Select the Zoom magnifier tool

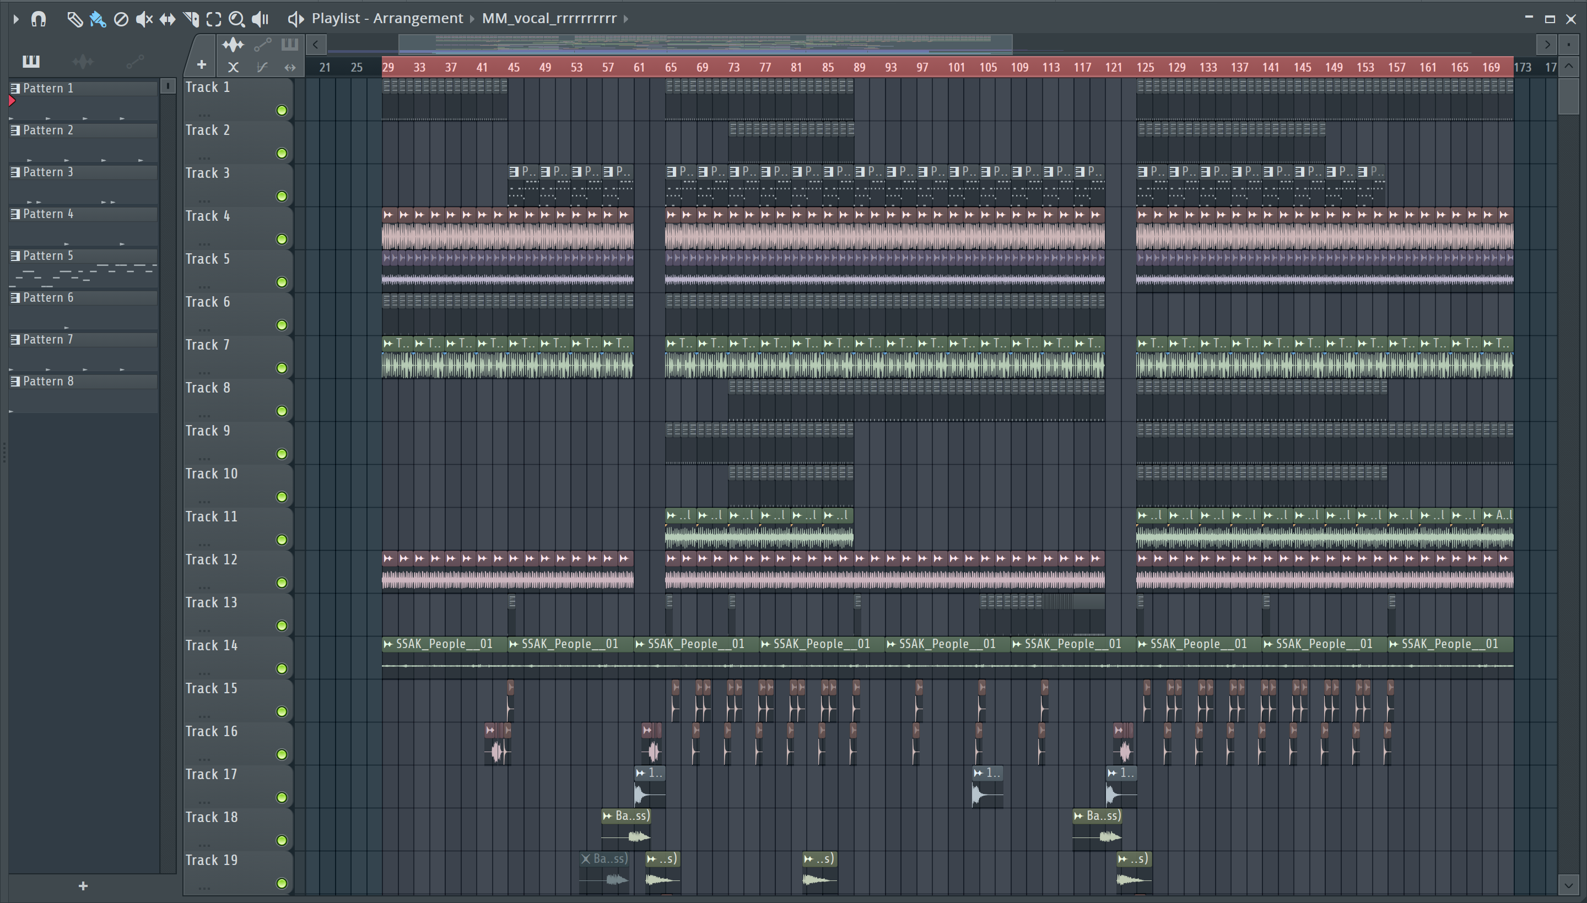coord(236,19)
